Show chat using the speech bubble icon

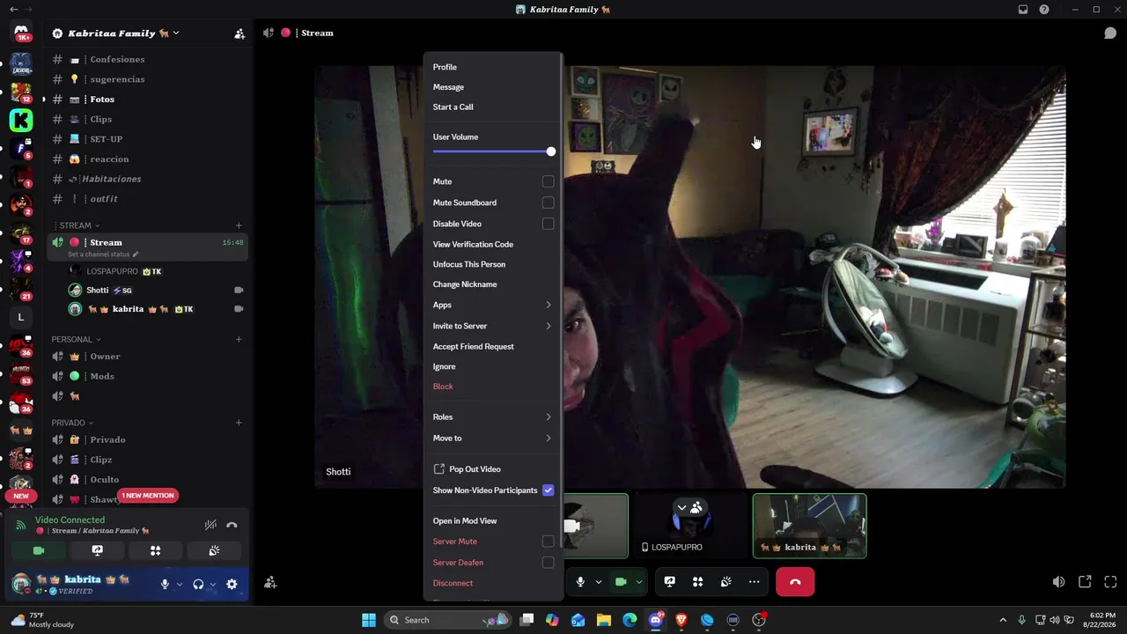point(1110,33)
